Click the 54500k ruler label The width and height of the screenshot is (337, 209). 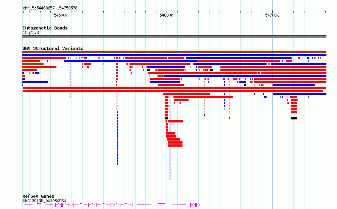coord(61,15)
